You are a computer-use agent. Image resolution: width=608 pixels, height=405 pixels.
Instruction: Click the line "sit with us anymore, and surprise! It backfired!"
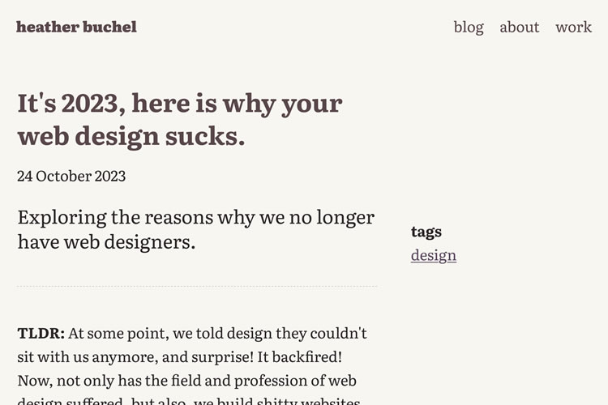191,356
